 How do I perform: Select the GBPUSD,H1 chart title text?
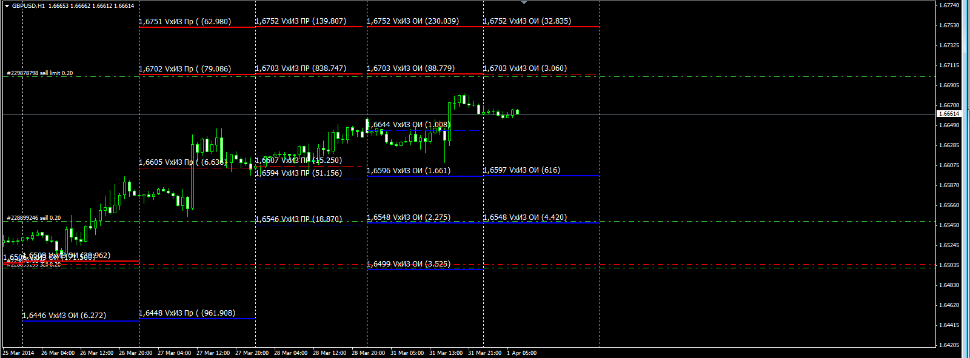coord(28,5)
